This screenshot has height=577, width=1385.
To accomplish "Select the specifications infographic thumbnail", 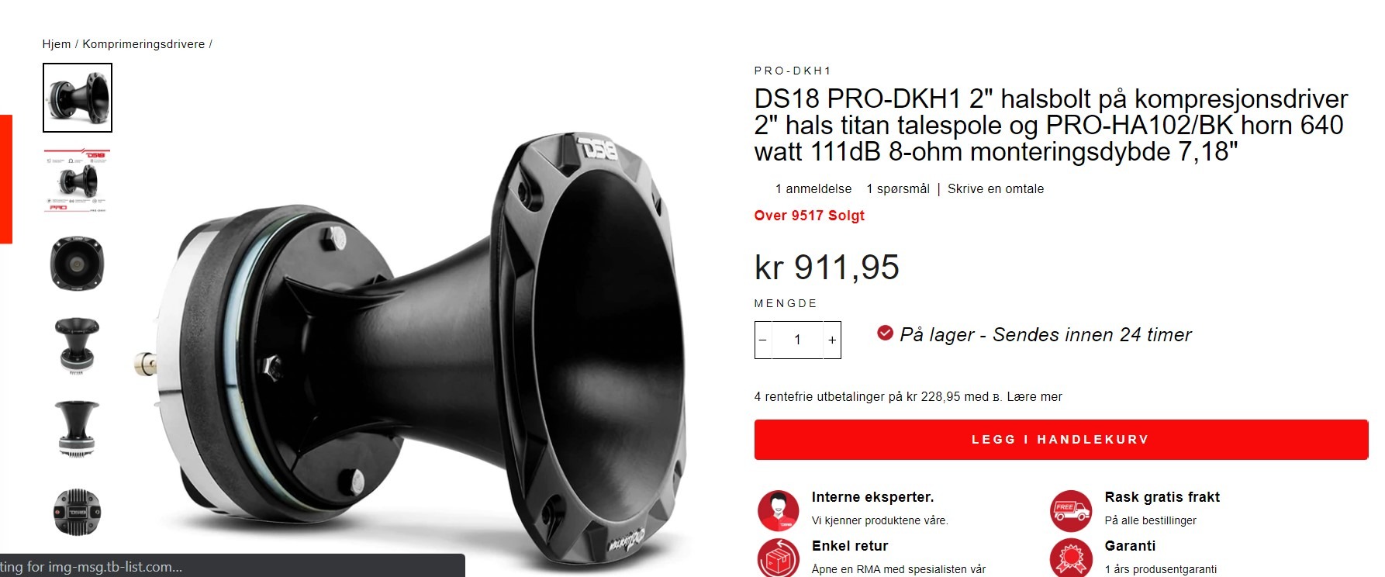I will 78,181.
